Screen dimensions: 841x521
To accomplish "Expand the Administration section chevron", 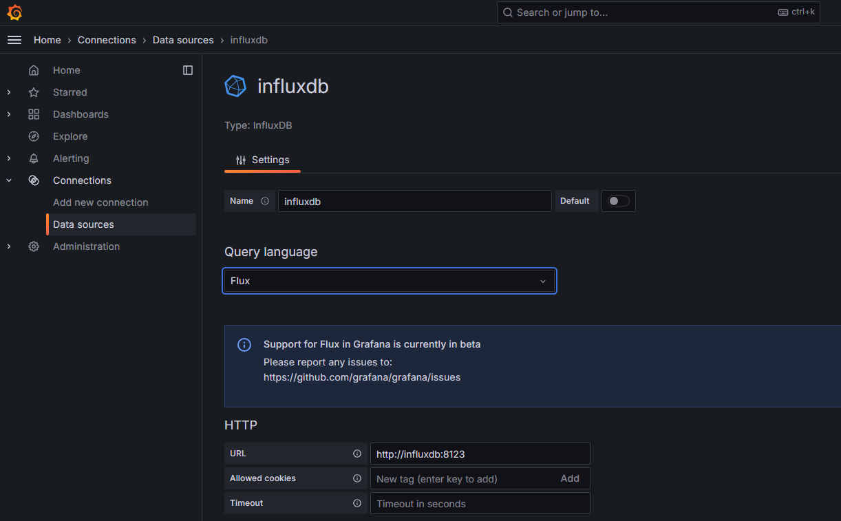I will 9,246.
